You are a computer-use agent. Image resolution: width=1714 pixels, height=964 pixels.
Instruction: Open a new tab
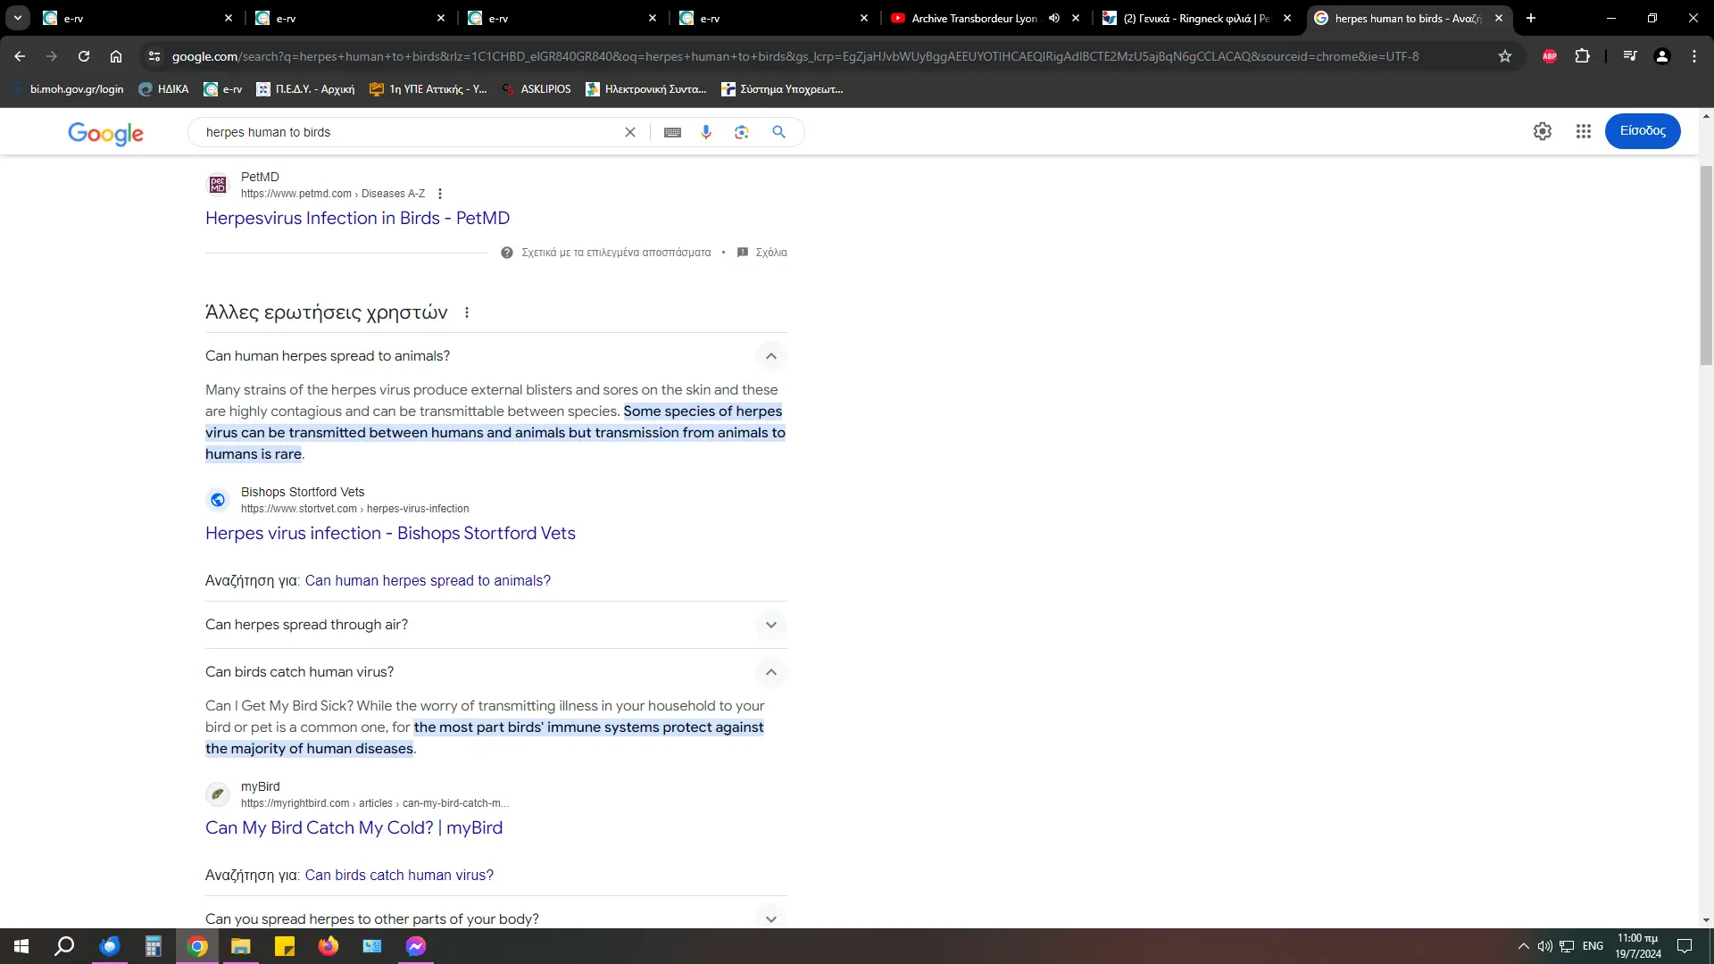click(1531, 18)
